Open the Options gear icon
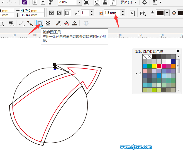 [145, 2]
